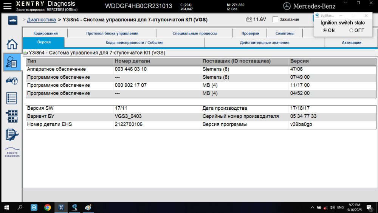Click serial number 05 34 77 33
Screen dimensions: 378x213
click(303, 116)
